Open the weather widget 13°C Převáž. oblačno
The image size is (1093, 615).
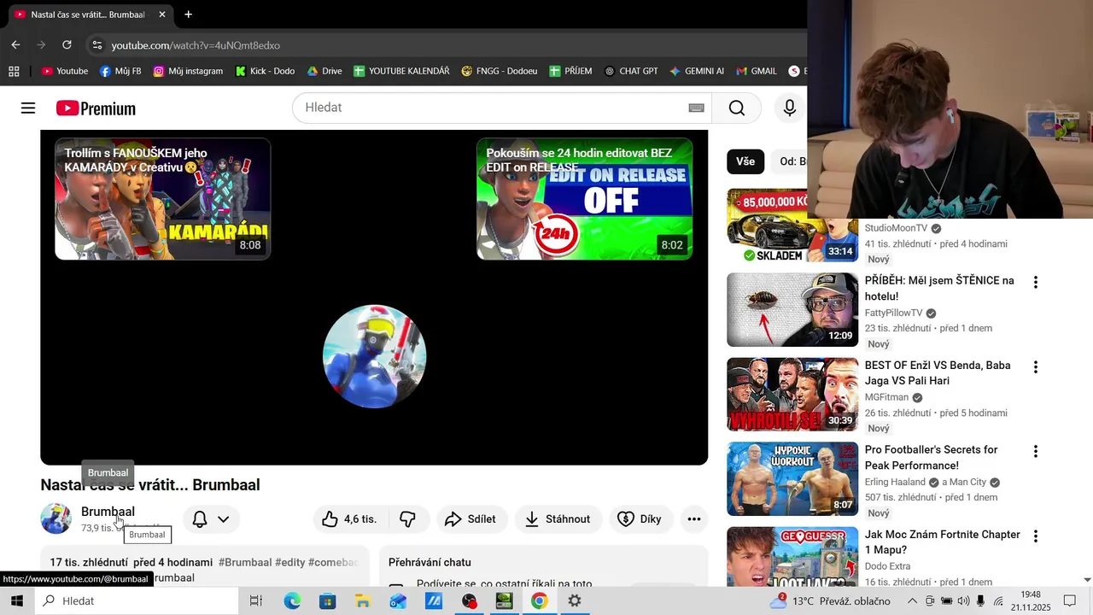click(x=829, y=601)
